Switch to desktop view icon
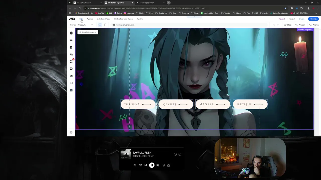 click(x=100, y=25)
